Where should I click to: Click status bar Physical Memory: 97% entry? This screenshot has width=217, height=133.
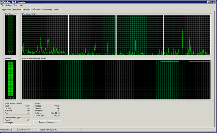click(60, 130)
